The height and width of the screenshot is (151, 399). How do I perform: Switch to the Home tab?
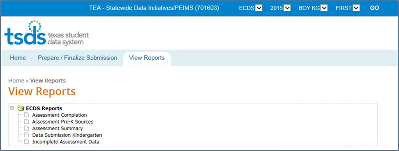(x=18, y=58)
